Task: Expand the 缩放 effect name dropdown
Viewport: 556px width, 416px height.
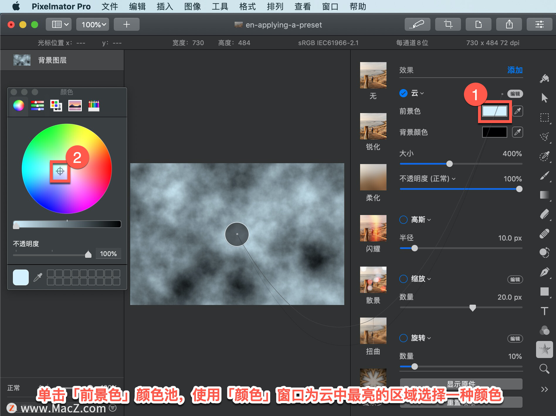Action: [x=421, y=279]
